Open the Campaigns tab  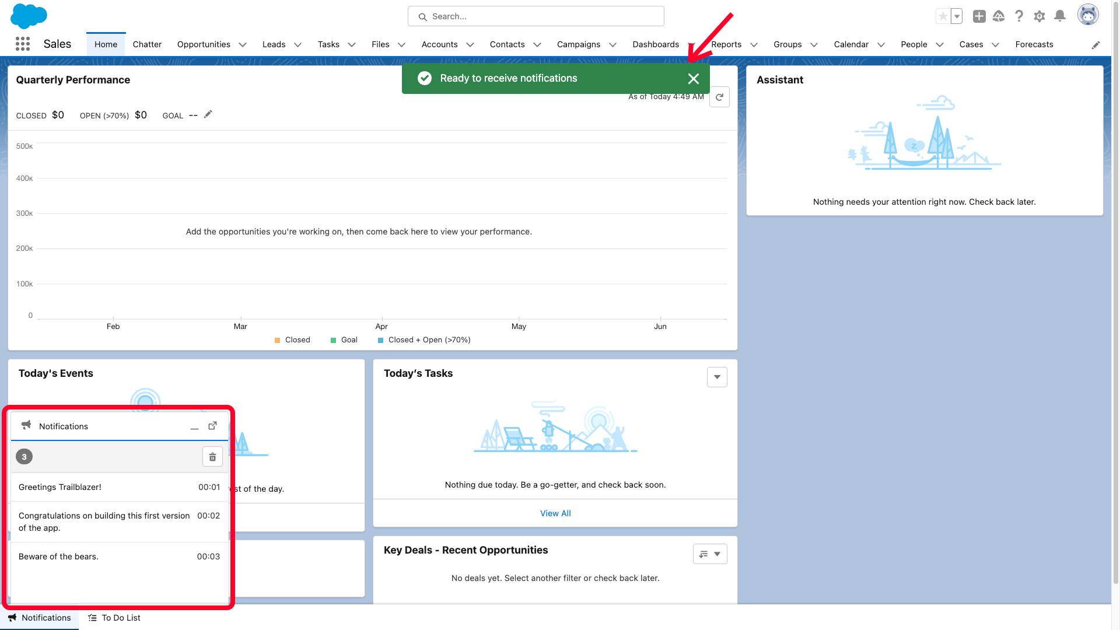(579, 44)
